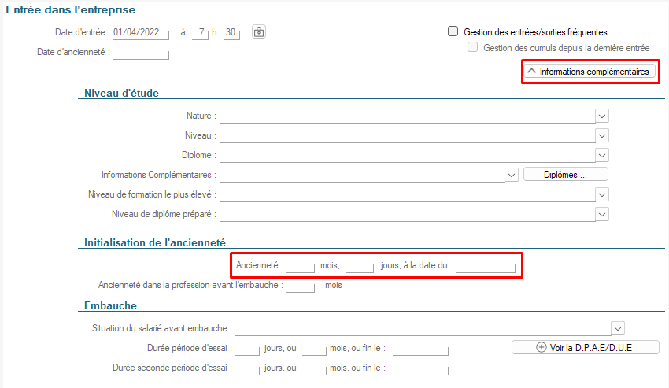
Task: Expand Informations Complémentaires combo box arrow
Action: coord(511,175)
